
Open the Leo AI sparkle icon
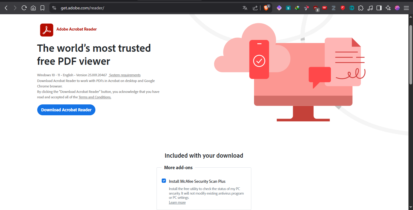(388, 8)
